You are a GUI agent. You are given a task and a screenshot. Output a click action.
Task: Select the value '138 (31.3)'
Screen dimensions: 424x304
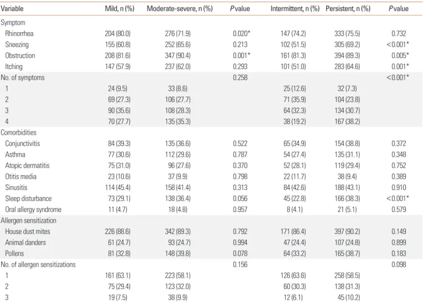point(347,286)
